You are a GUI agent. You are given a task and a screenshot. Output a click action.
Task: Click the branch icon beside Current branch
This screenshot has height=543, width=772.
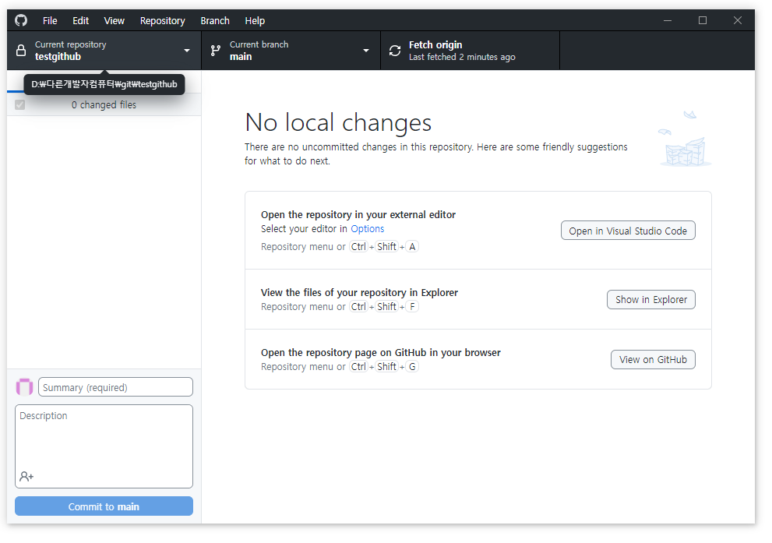click(216, 50)
